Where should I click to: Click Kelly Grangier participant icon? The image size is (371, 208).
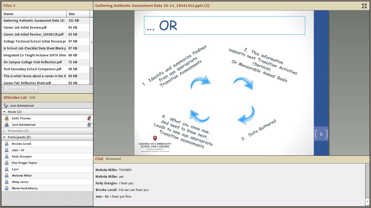[7, 156]
